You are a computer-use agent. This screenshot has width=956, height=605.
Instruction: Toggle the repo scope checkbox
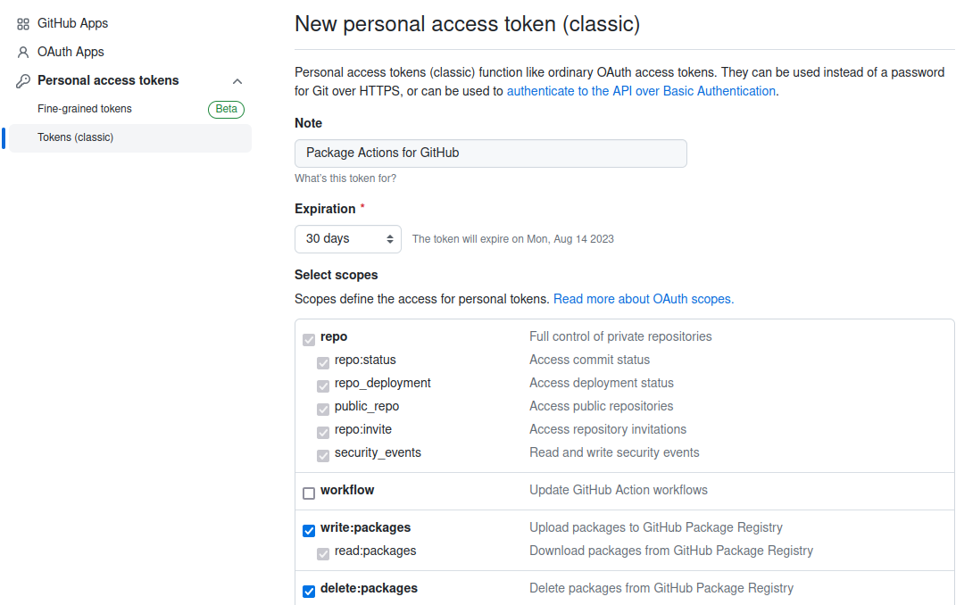(x=309, y=340)
